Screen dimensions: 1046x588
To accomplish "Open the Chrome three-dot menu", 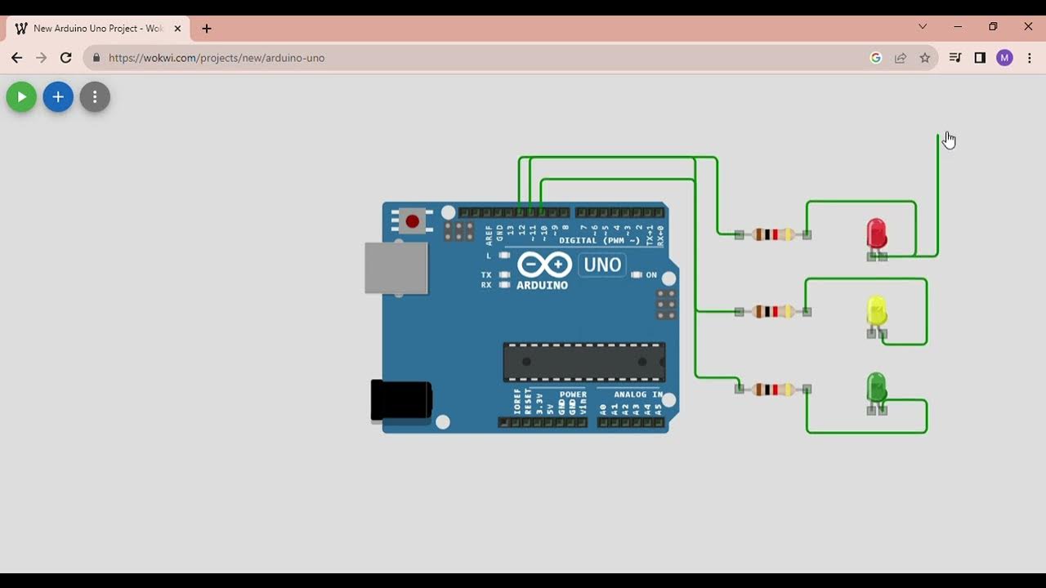I will (1030, 58).
